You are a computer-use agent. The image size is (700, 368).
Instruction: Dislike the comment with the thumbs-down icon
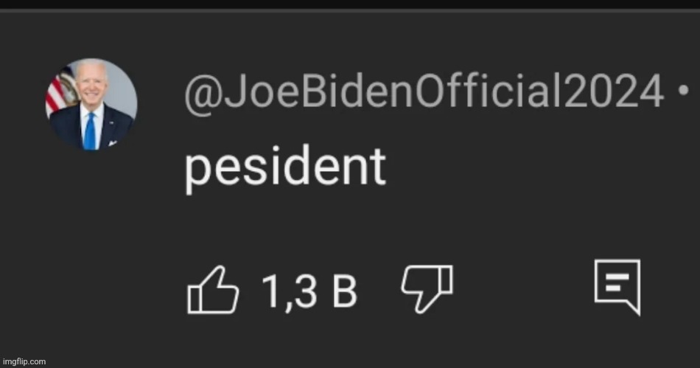tap(427, 288)
